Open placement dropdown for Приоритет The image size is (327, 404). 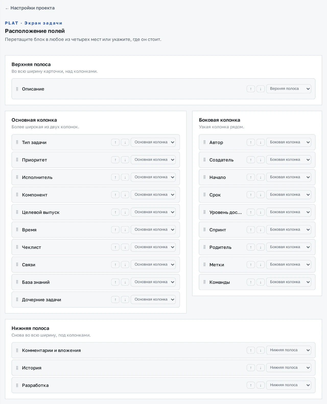pyautogui.click(x=153, y=160)
